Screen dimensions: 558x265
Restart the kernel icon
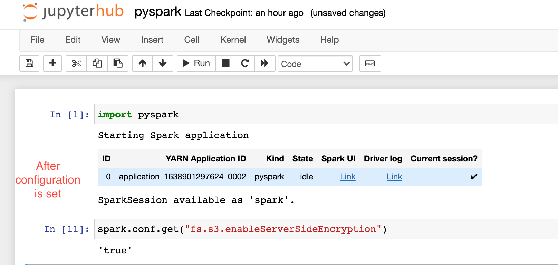click(x=245, y=63)
